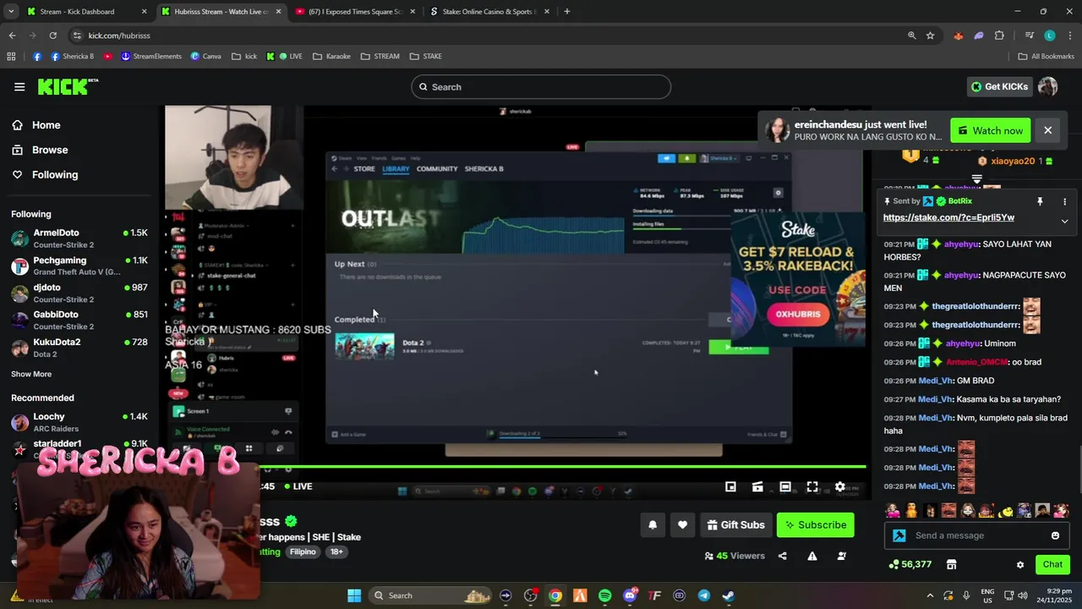Click the 18+ tag
Screen dimensions: 1082x609
tap(336, 552)
